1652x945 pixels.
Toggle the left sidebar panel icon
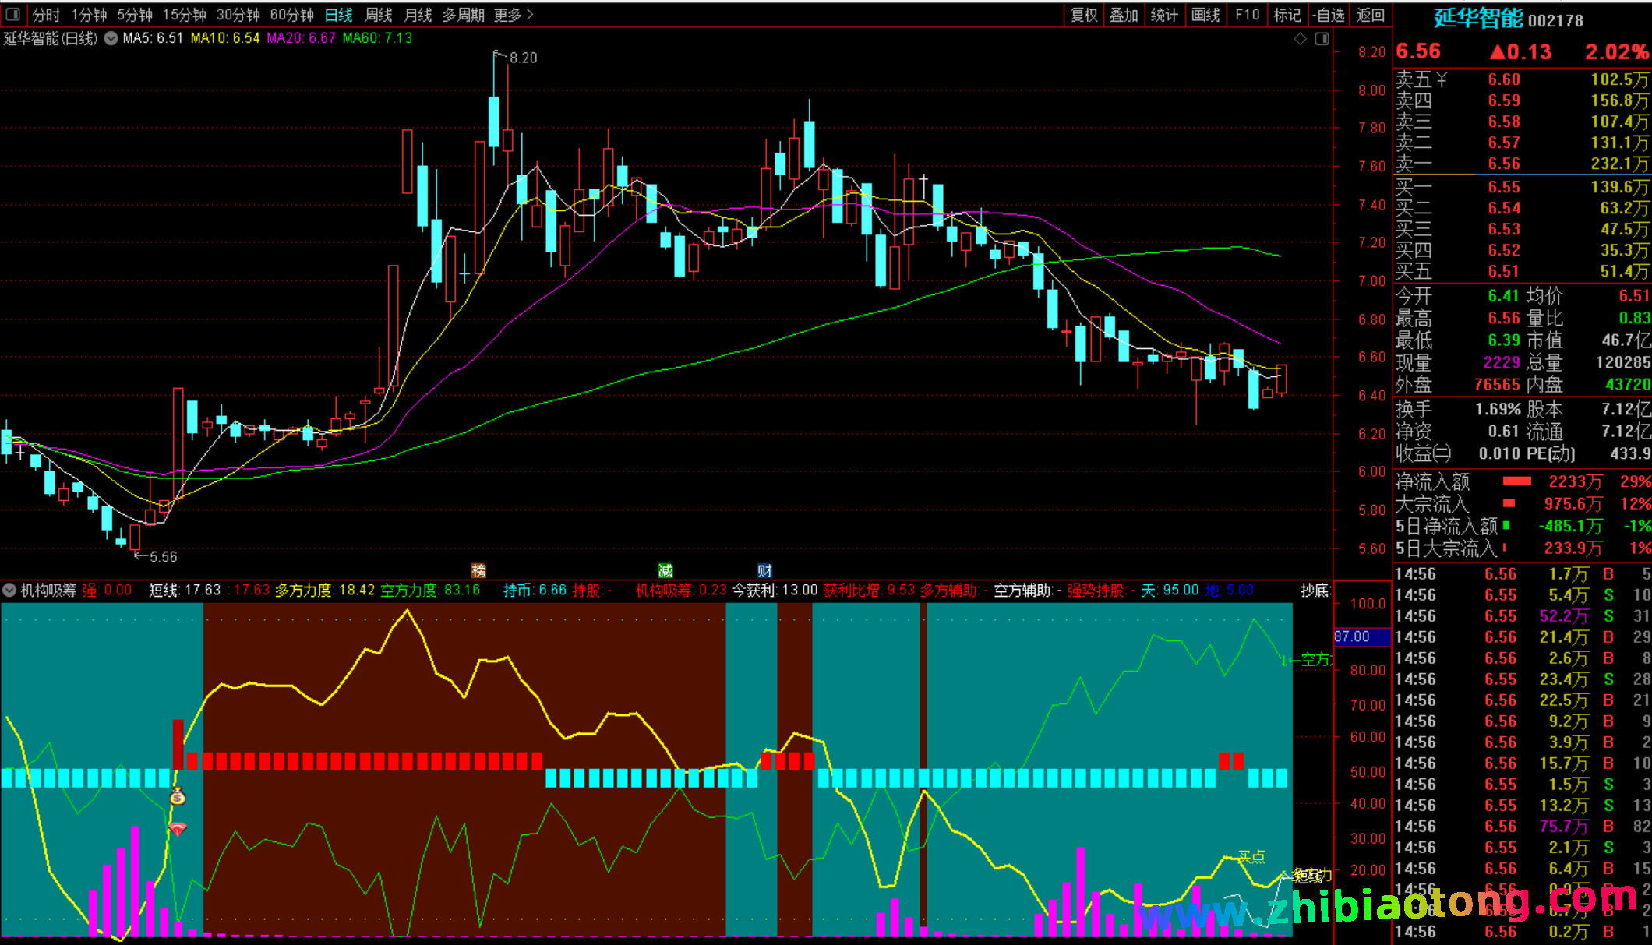tap(12, 14)
